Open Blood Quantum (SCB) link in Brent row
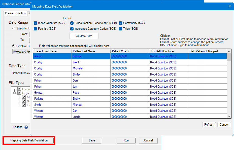This screenshot has height=150, width=234. pos(163,62)
